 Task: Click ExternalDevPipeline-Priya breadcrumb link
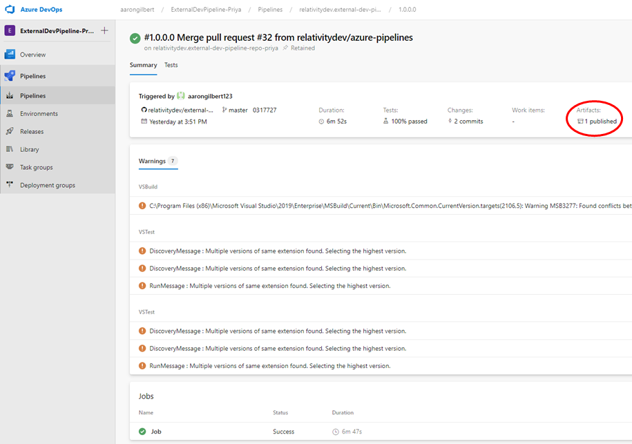[206, 9]
